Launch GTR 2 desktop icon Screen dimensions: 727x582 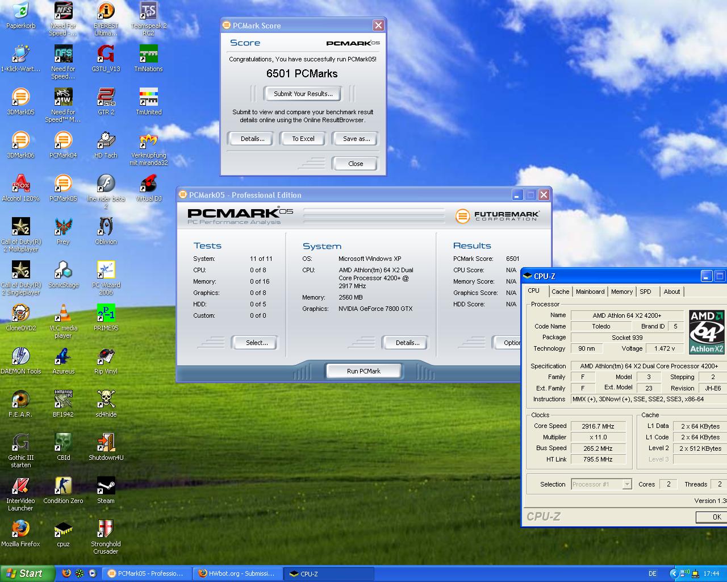(106, 101)
